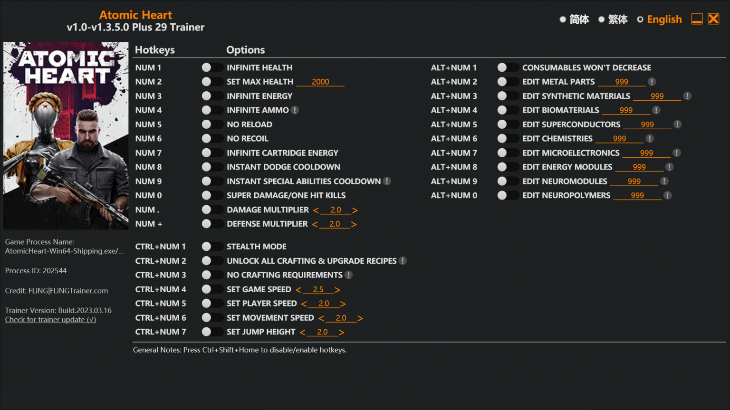This screenshot has height=410, width=730.
Task: Minimize the trainer window
Action: click(x=697, y=19)
